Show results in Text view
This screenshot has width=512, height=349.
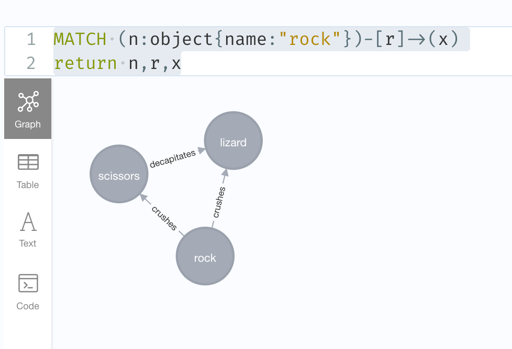(x=28, y=229)
